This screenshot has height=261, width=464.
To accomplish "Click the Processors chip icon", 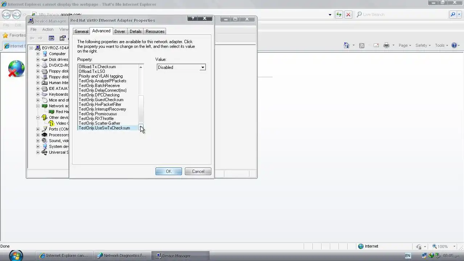I will [x=45, y=135].
